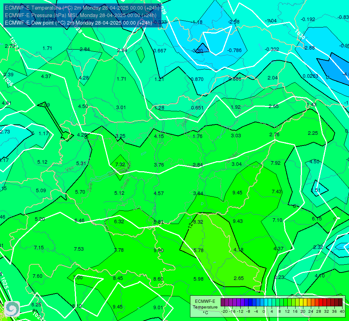Click the 7.53 value on the map
Image resolution: width=349 pixels, height=321 pixels.
coord(79,249)
